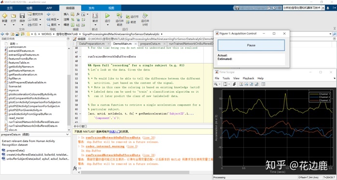Image resolution: width=337 pixels, height=180 pixels.
Task: Comment selected lines with the % icon
Action: pyautogui.click(x=72, y=19)
